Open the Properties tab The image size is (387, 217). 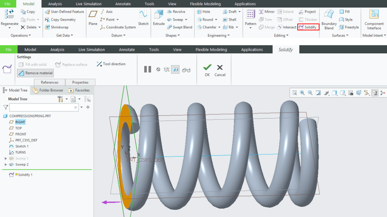coord(80,83)
